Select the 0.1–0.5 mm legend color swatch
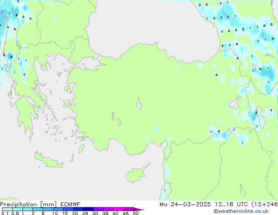Image resolution: width=278 pixels, height=215 pixels. [7, 209]
